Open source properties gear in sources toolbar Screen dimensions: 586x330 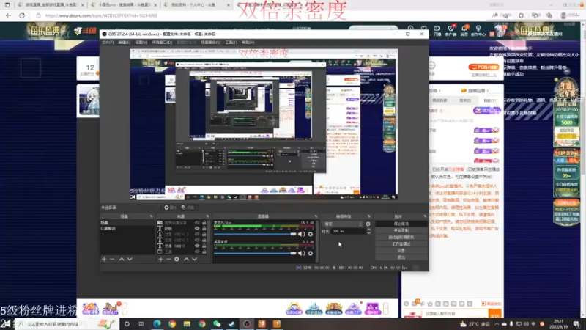(x=177, y=259)
